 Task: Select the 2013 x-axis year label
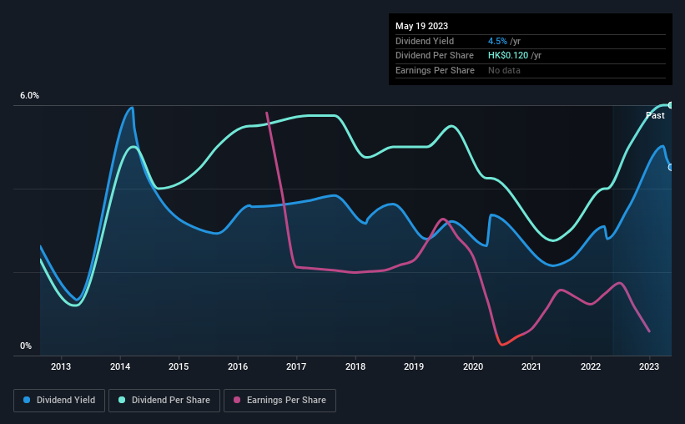click(61, 366)
